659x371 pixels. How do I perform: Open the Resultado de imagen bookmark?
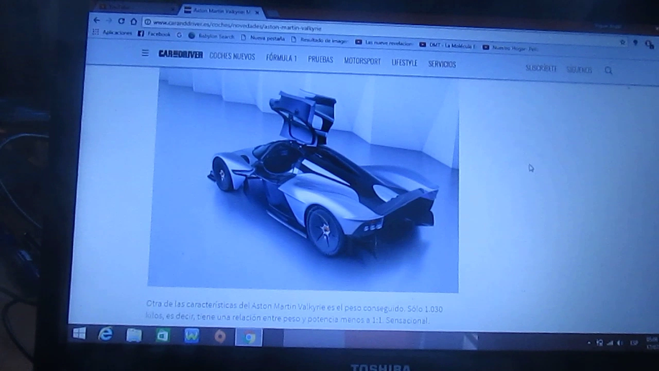coord(320,40)
